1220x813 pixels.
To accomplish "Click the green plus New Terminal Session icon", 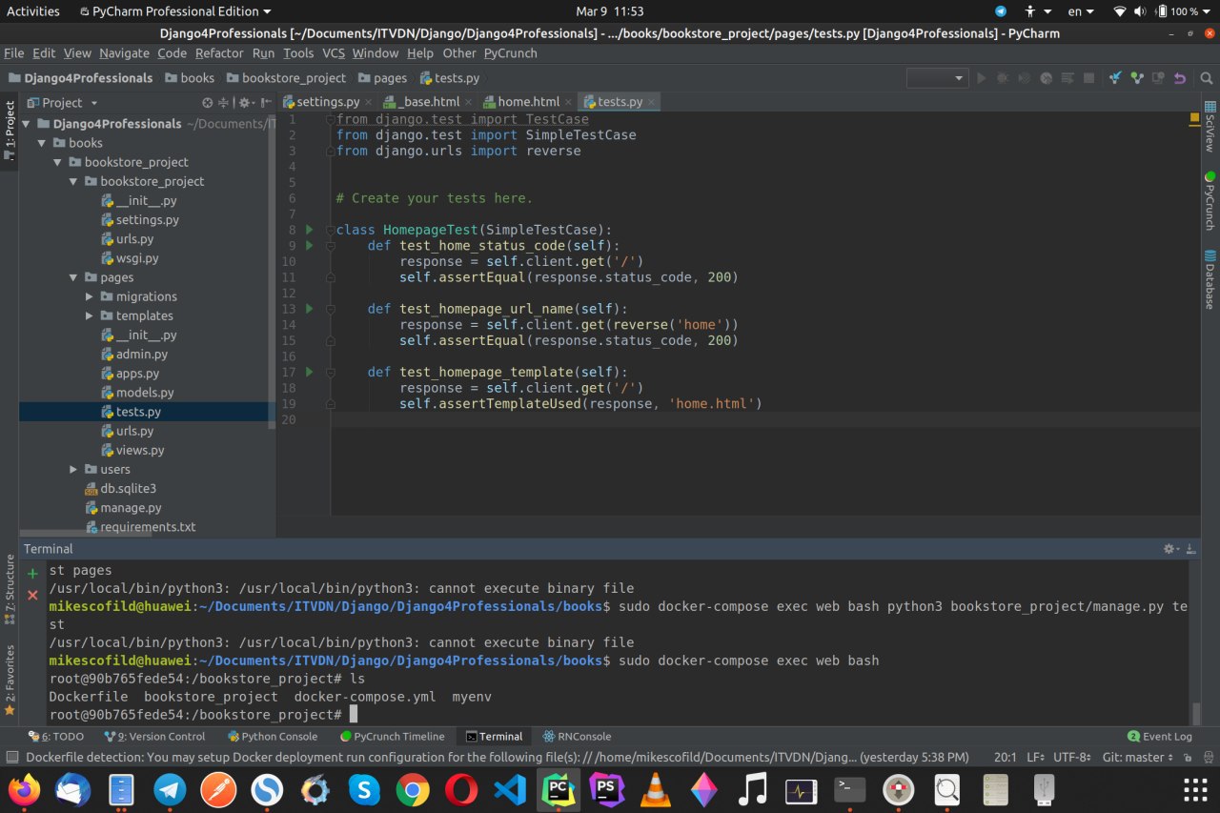I will pyautogui.click(x=32, y=573).
